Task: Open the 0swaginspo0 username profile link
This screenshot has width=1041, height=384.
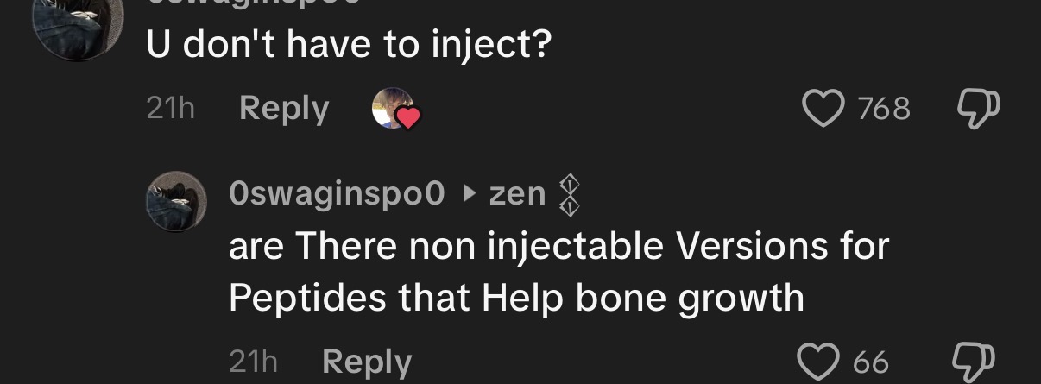Action: tap(338, 195)
